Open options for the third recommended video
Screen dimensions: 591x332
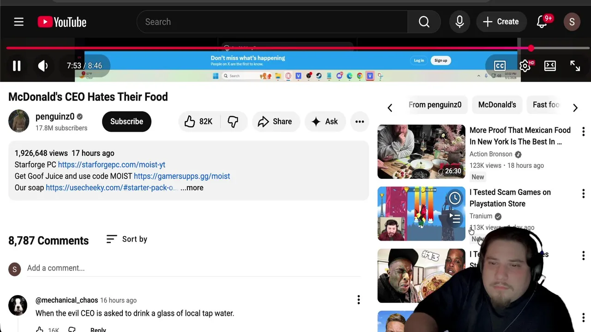[583, 255]
